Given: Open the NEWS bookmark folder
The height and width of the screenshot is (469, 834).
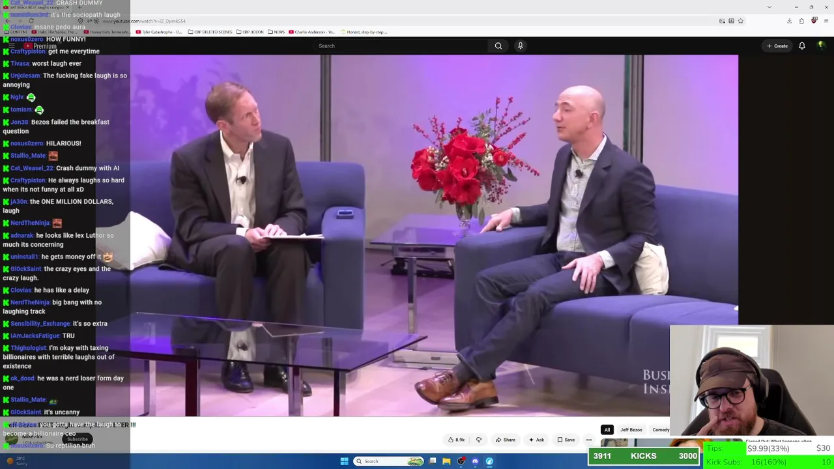Looking at the screenshot, I should pyautogui.click(x=277, y=32).
